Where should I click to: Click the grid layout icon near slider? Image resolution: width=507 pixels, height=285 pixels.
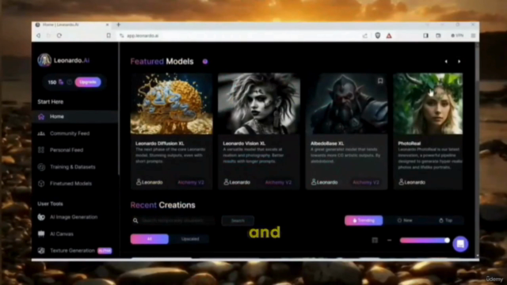[x=375, y=240]
